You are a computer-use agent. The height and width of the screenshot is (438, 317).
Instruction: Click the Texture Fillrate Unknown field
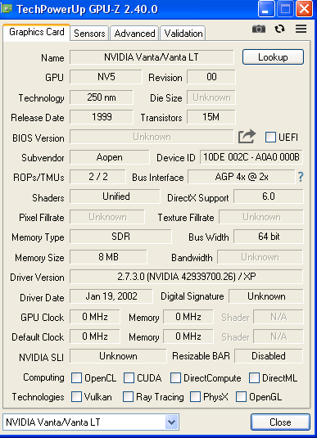[x=261, y=217]
